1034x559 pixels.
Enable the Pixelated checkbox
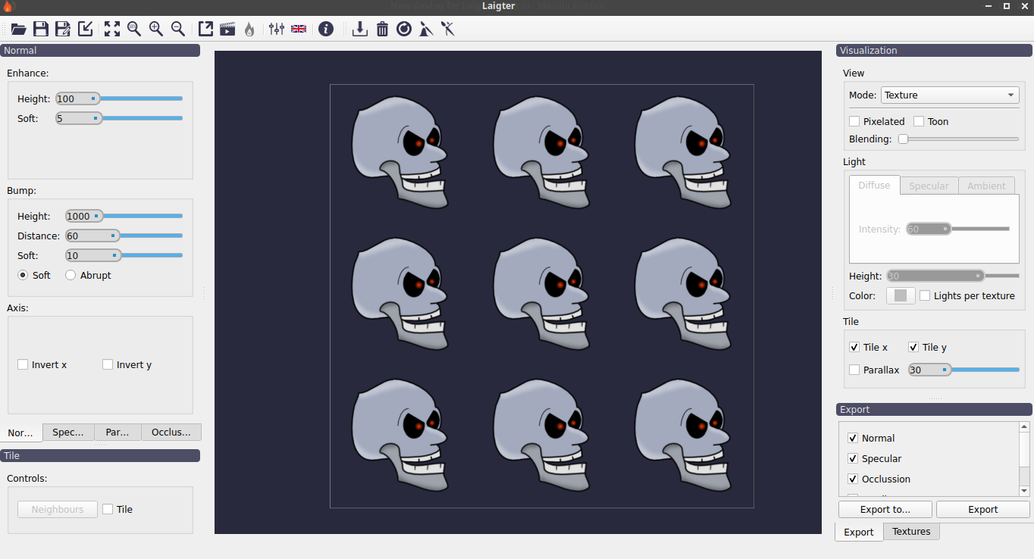coord(854,121)
